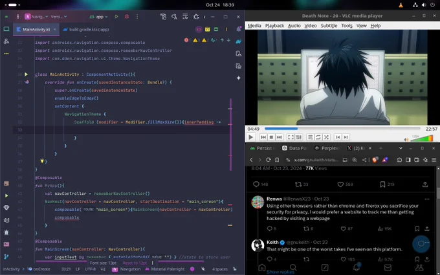440x275 pixels.
Task: Open the Logcat cat icon
Action: [6, 220]
